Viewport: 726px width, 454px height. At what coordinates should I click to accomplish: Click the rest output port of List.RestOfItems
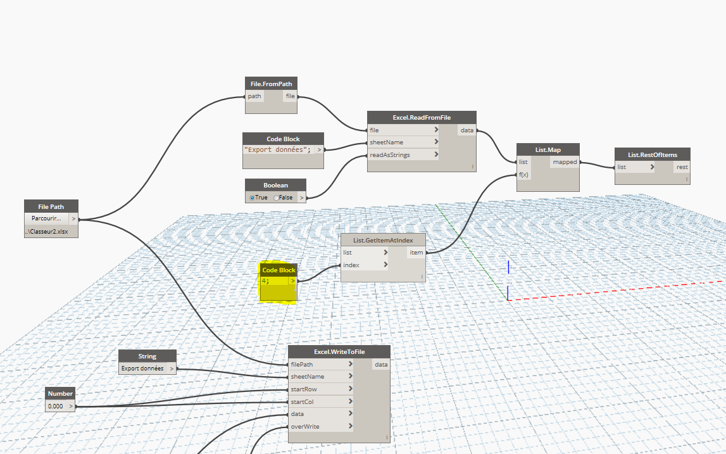(x=682, y=167)
